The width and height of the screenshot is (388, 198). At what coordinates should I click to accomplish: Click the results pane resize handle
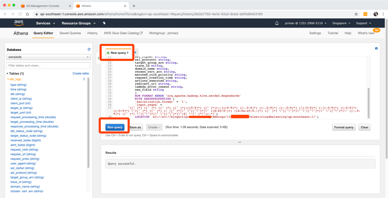pyautogui.click(x=239, y=142)
